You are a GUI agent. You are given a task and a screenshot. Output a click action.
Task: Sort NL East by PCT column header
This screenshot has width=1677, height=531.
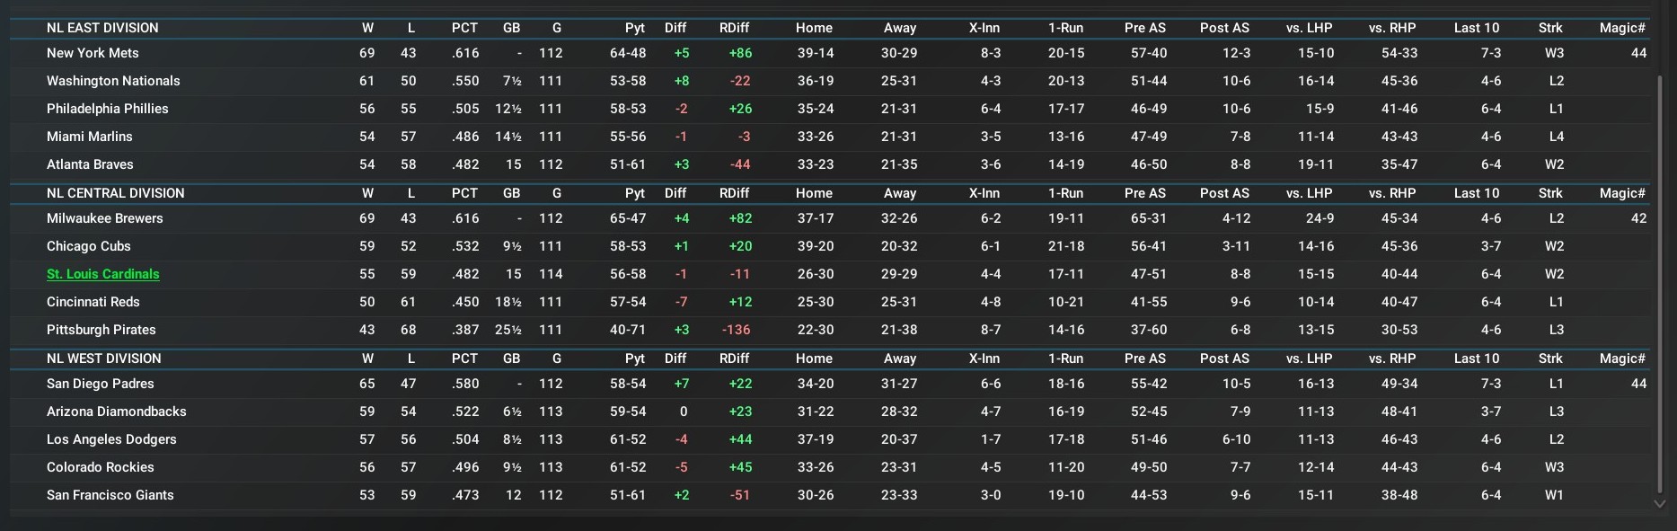(x=464, y=28)
